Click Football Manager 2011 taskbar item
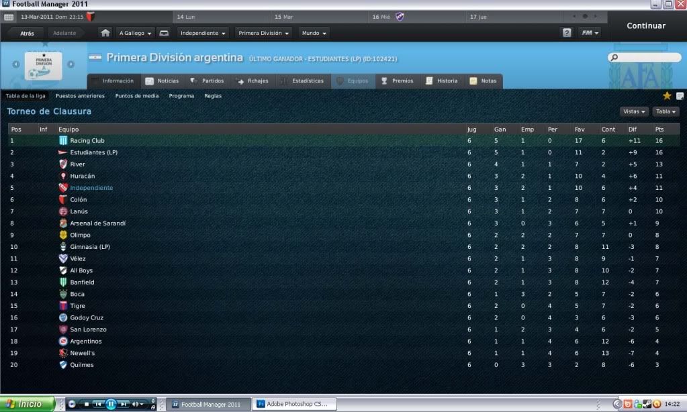The height and width of the screenshot is (412, 687). 209,405
